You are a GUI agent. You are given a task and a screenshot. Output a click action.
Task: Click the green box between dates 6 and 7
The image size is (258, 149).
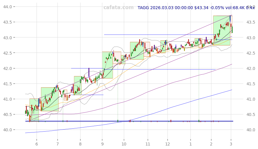[50, 99]
